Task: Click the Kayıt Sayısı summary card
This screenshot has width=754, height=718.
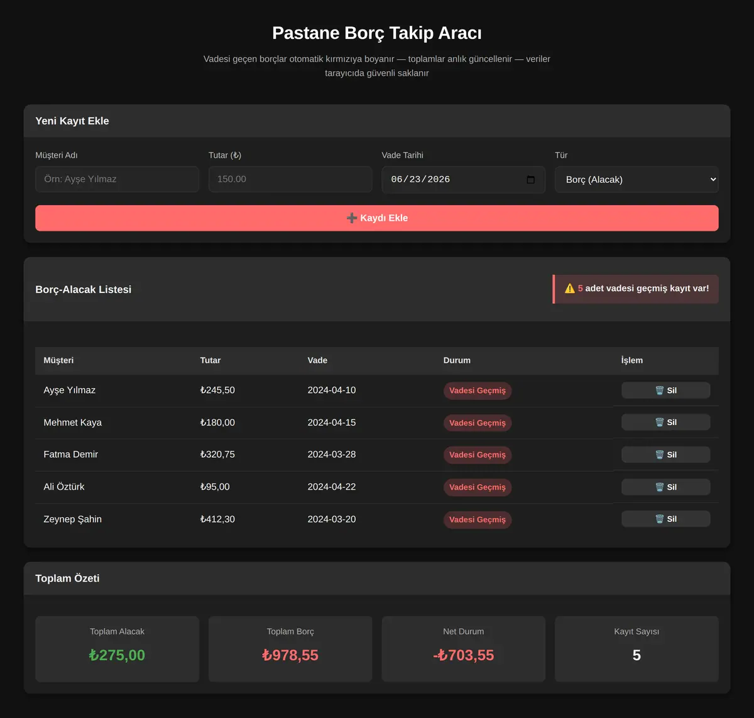Action: 637,649
